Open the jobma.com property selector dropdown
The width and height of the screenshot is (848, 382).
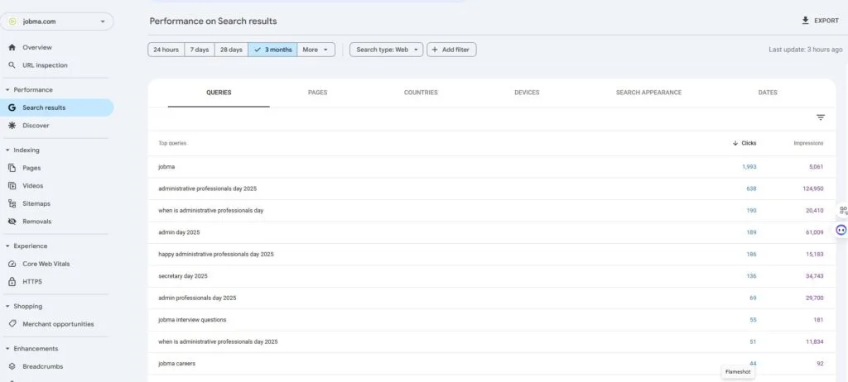tap(57, 21)
